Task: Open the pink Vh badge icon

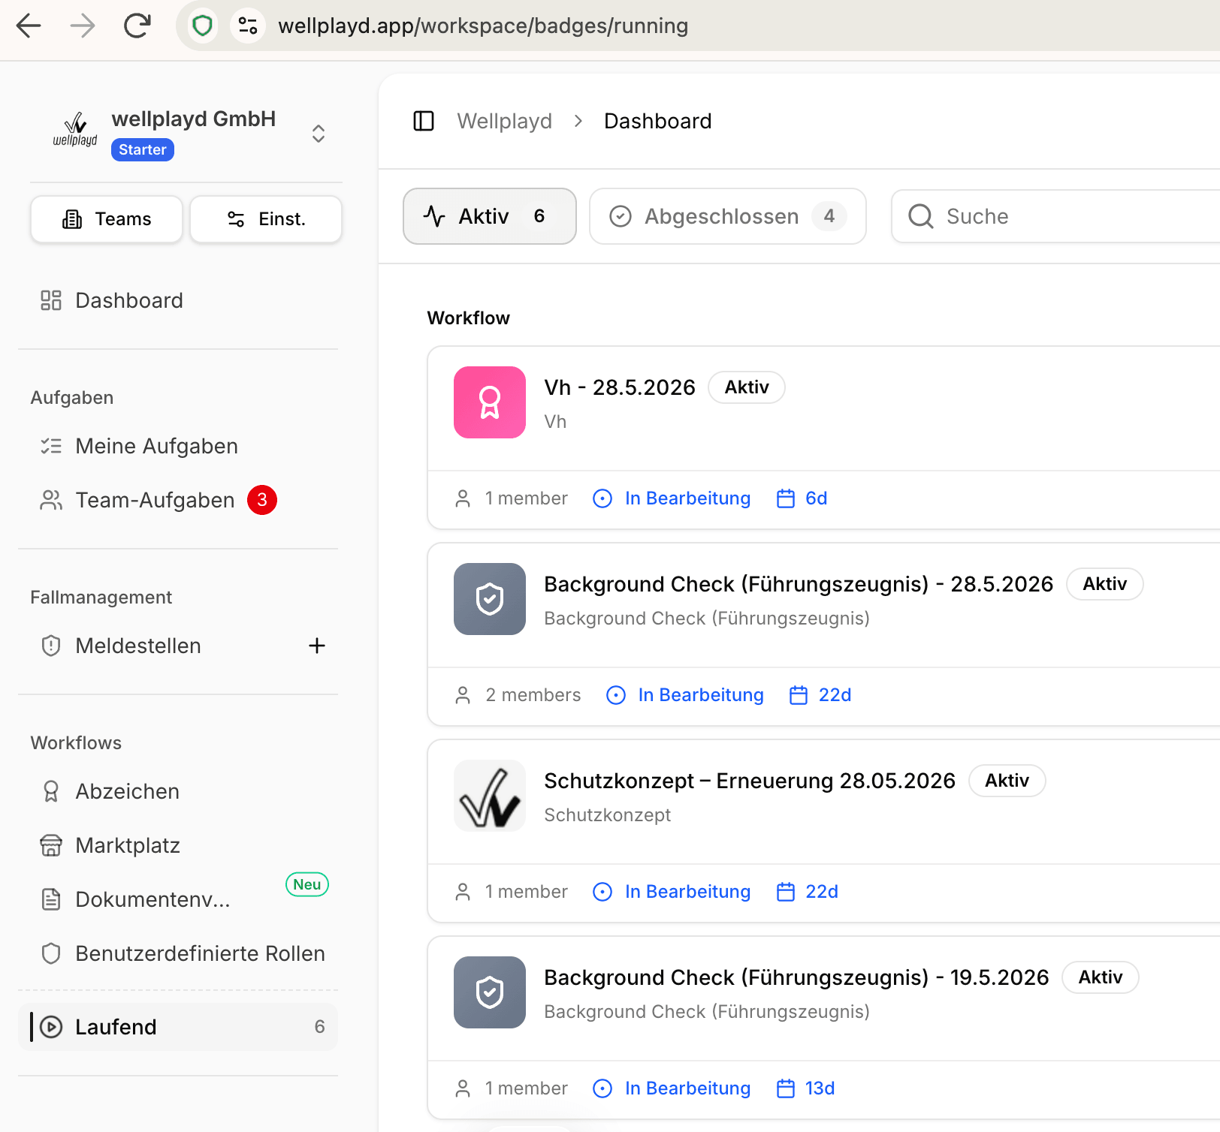Action: tap(490, 402)
